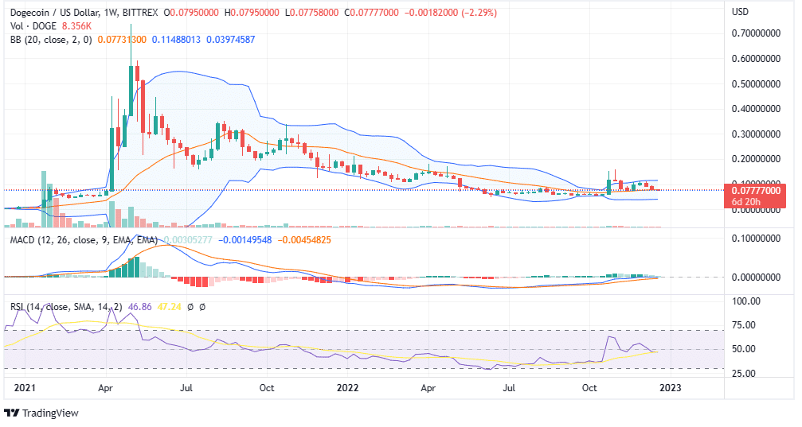Click the 75.00 level on RSI axis
802x427 pixels.
[x=744, y=325]
